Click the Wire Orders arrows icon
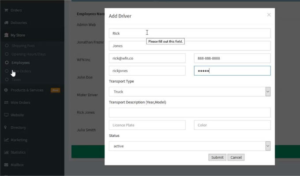Screen dimensions: 300x176 point(6,103)
